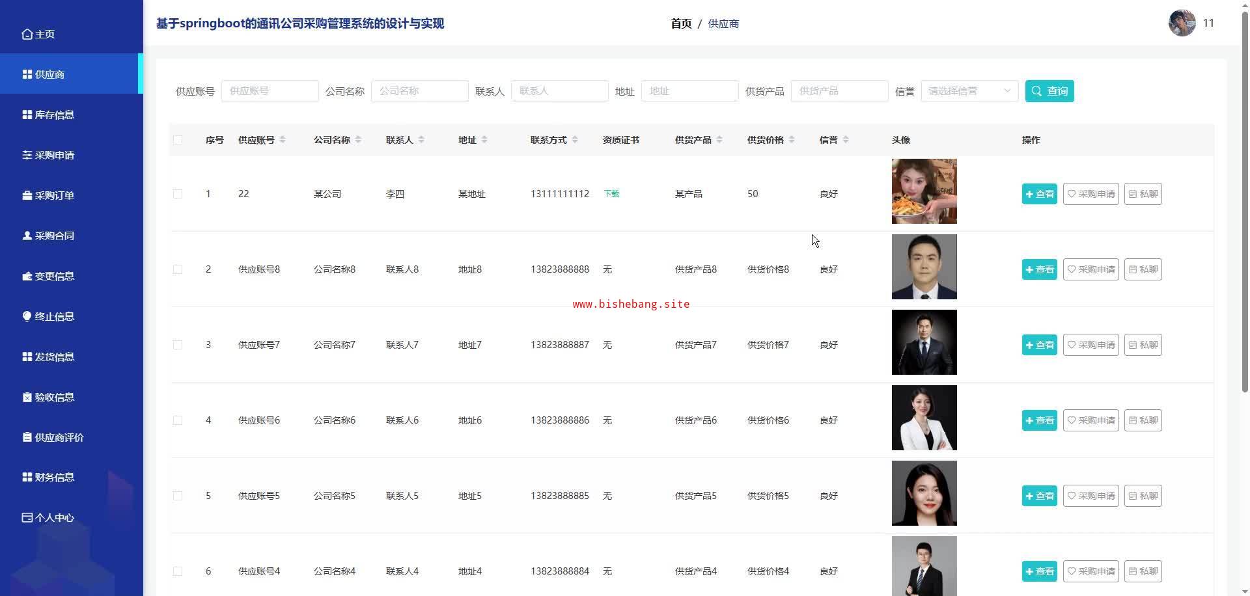1250x596 pixels.
Task: Open 库存信息 in the sidebar
Action: 71,115
